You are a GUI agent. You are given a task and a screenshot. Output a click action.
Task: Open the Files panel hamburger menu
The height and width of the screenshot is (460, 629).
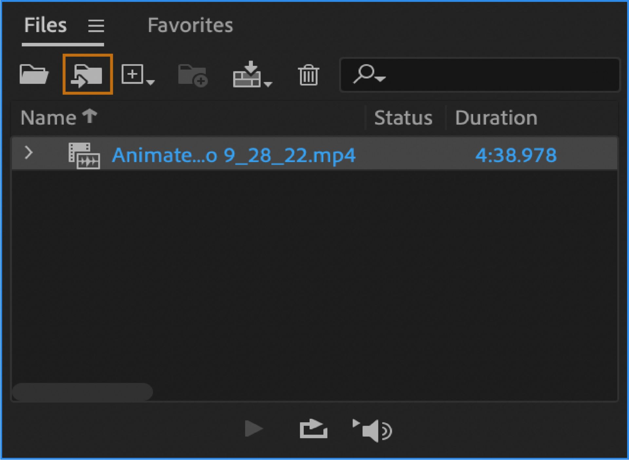pos(96,26)
